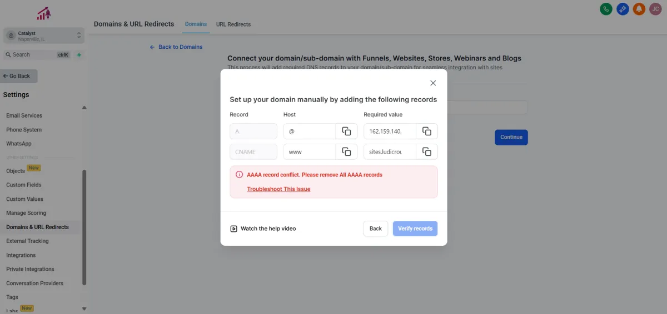Open the Troubleshoot This Issue link
The width and height of the screenshot is (667, 314).
pos(278,189)
